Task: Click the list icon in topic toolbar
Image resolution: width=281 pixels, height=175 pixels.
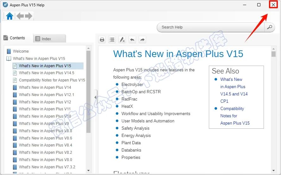Action: [112, 40]
